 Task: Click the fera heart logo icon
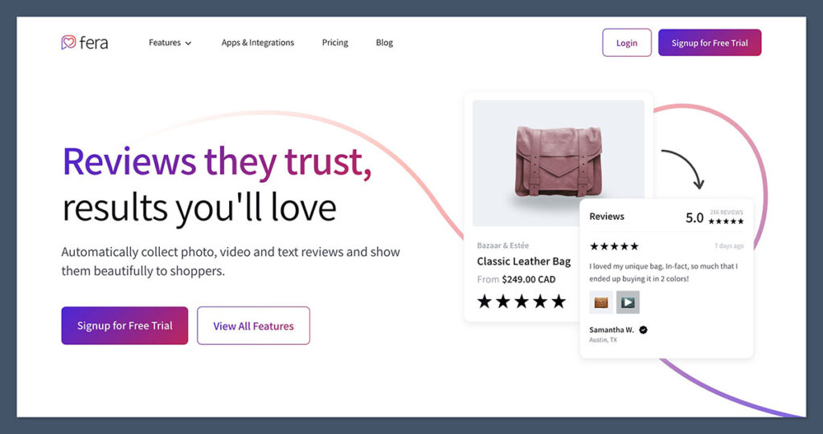68,43
